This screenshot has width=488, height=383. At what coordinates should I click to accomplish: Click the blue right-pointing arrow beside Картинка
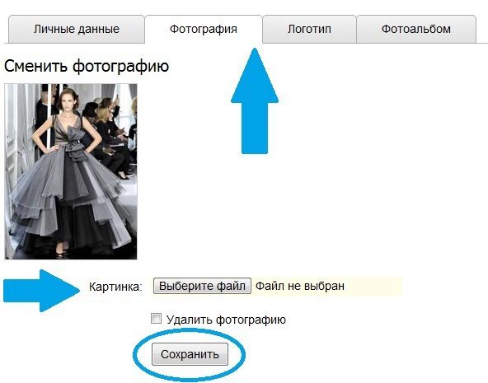pyautogui.click(x=41, y=291)
